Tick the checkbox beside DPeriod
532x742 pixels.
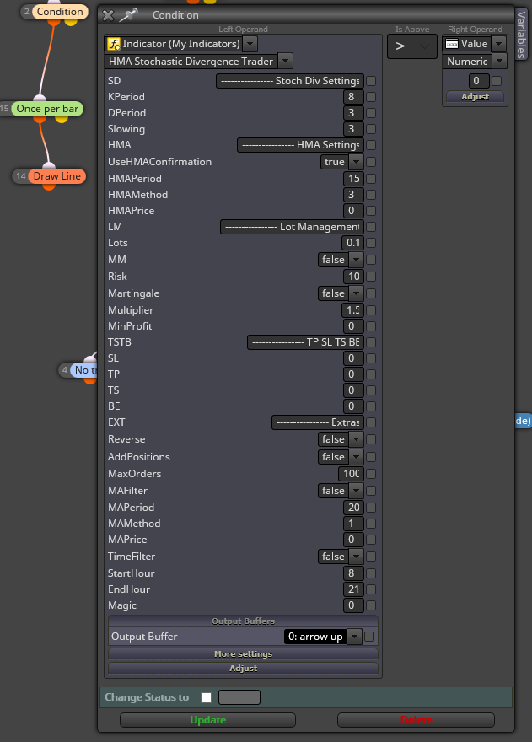coord(371,113)
